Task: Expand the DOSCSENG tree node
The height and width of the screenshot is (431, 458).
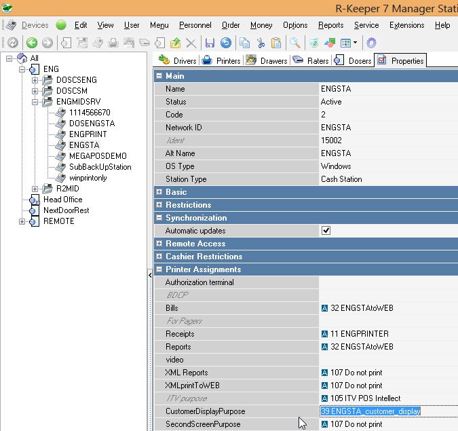Action: click(35, 80)
